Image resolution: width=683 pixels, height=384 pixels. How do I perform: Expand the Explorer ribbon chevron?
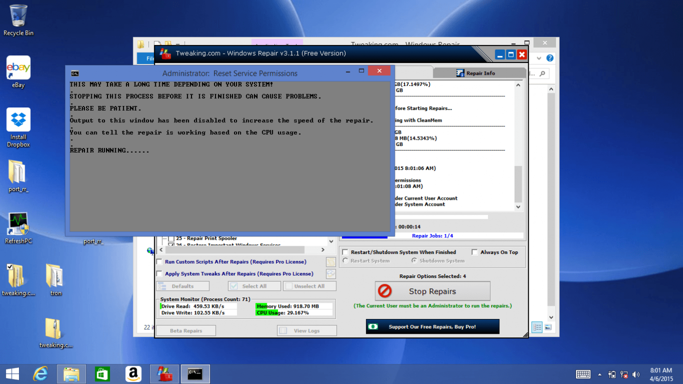tap(539, 58)
